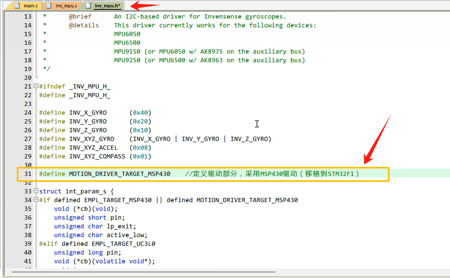Collapse the struct int_param_s fold
The image size is (450, 278).
(36, 191)
